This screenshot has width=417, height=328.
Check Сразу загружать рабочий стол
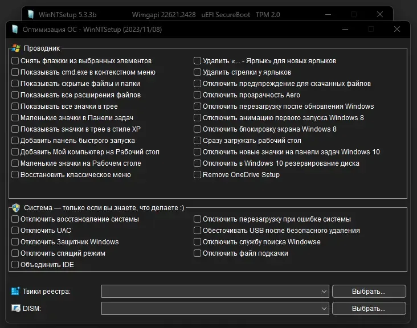click(197, 140)
